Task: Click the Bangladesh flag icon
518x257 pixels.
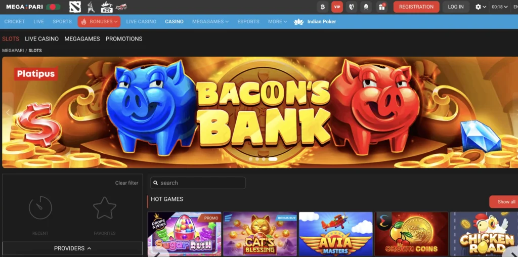Action: coord(53,7)
